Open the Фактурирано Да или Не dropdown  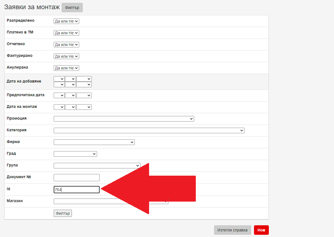(x=67, y=56)
